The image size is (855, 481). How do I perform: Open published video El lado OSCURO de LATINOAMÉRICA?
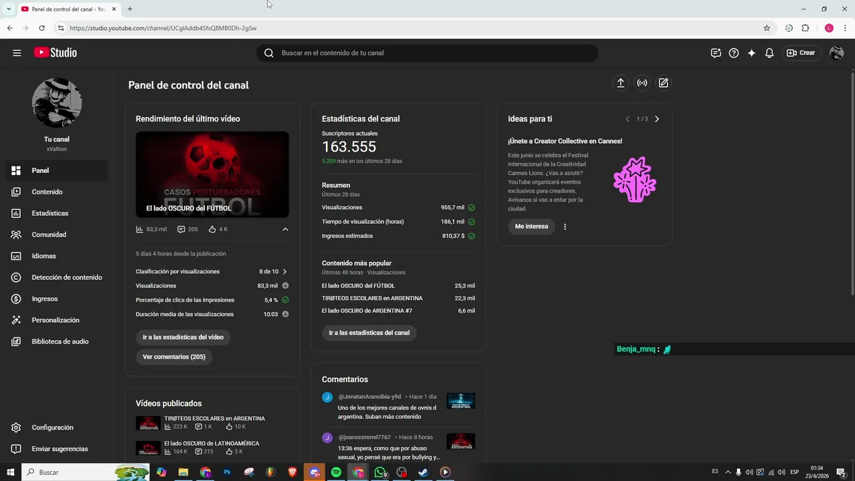(x=212, y=444)
